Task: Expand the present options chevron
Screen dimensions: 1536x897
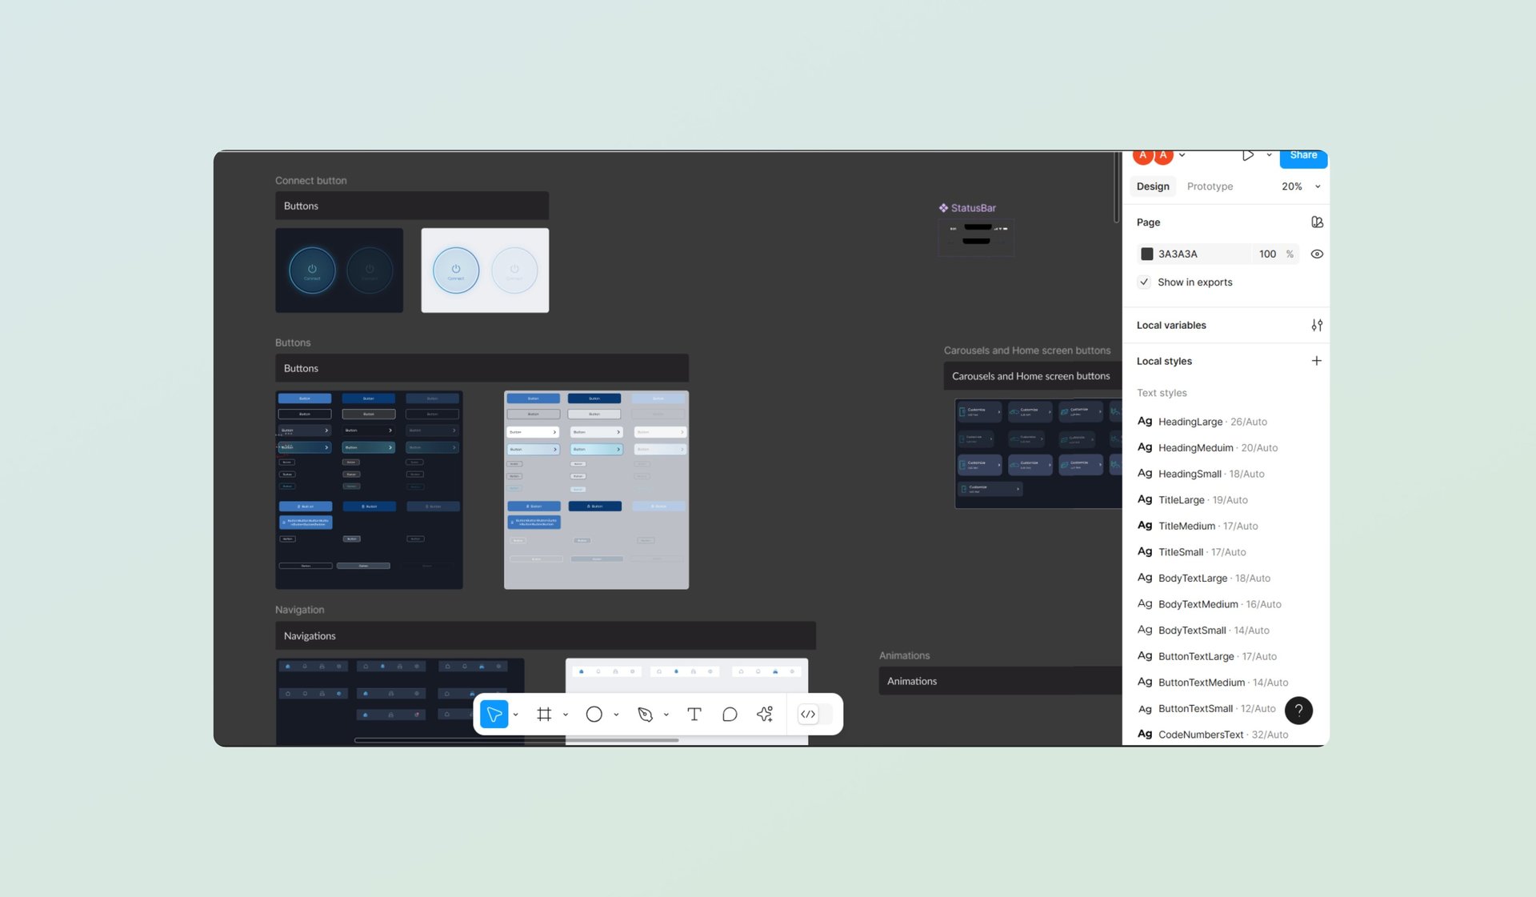Action: point(1269,155)
